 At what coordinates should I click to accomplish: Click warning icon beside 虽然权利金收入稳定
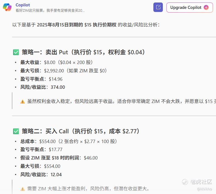[x=23, y=102]
